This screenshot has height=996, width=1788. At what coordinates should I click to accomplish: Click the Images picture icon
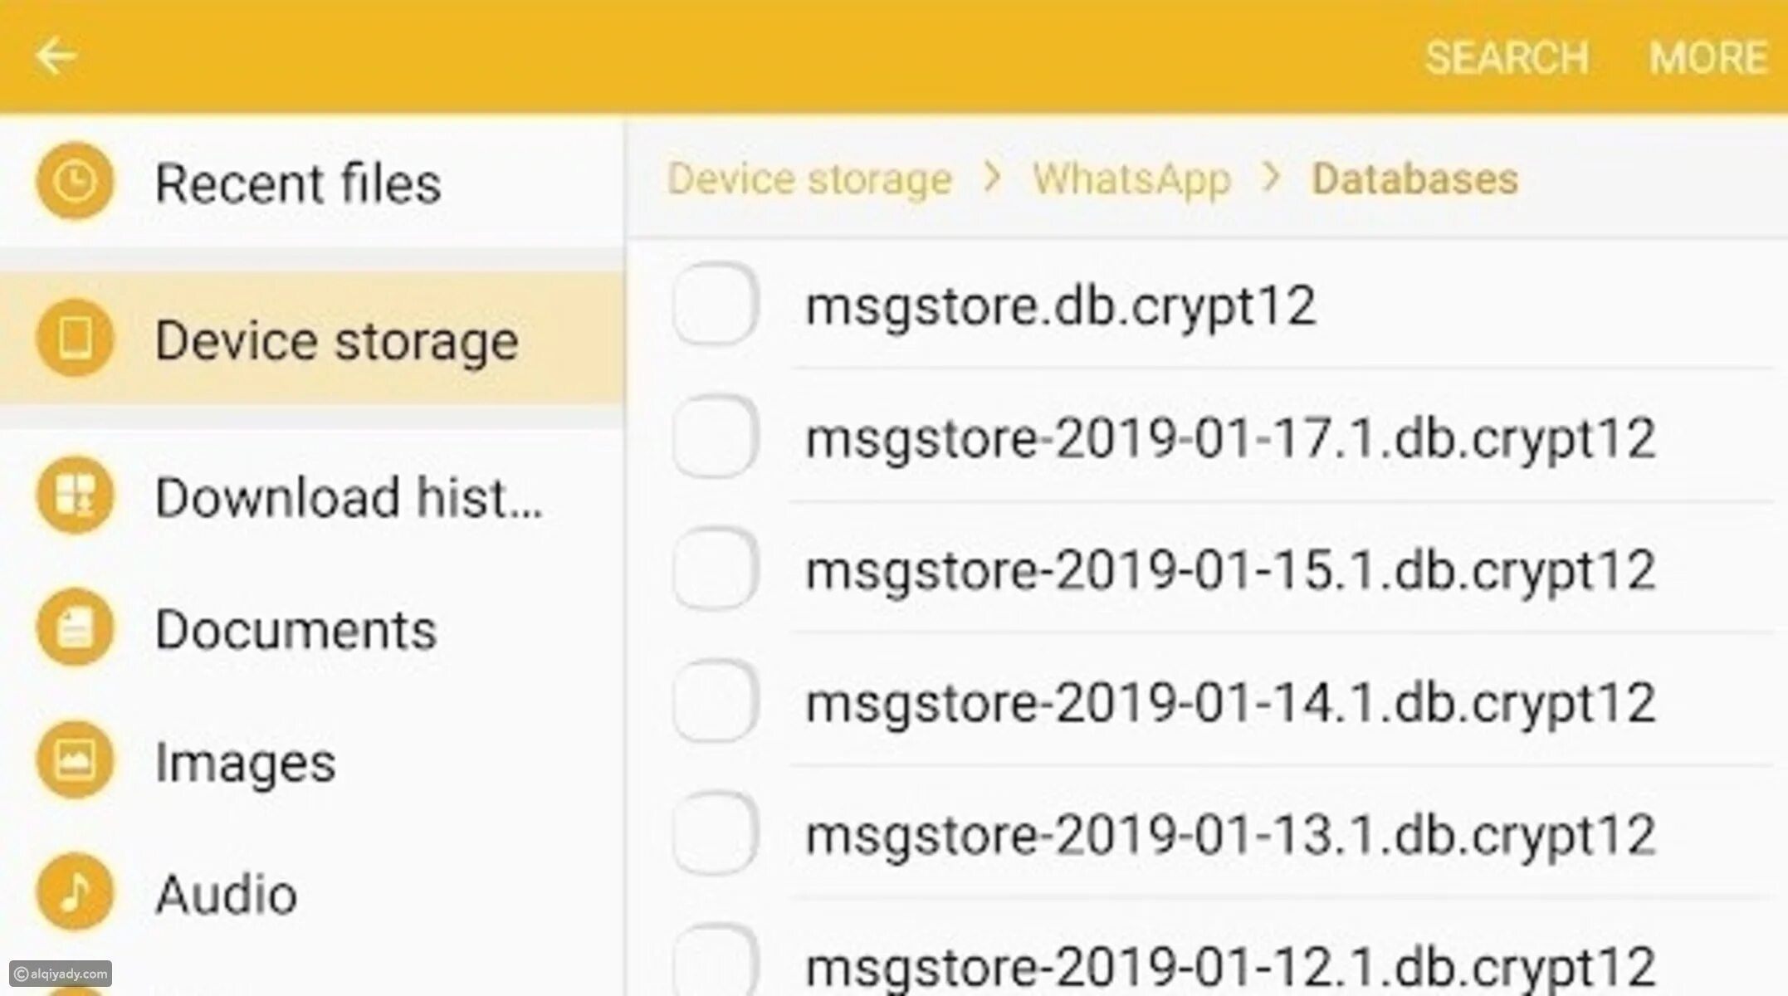(75, 760)
